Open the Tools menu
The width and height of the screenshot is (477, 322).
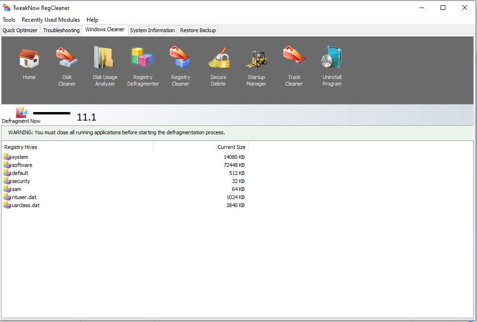pos(9,20)
